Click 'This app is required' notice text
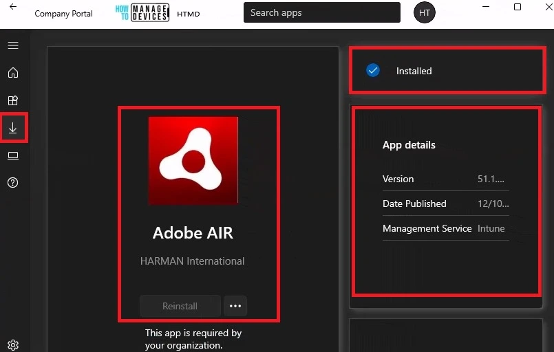554x352 pixels. pyautogui.click(x=193, y=339)
